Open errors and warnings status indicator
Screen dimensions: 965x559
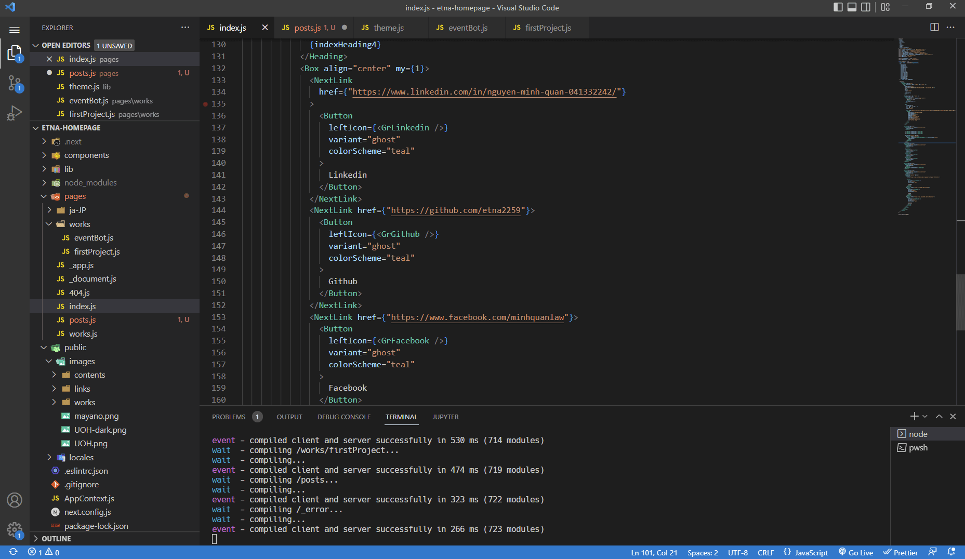click(x=44, y=552)
